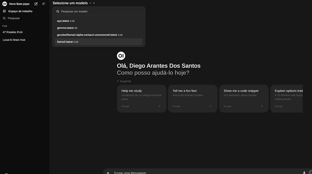The height and width of the screenshot is (174, 312).
Task: Click the workspace grid icon
Action: click(x=4, y=11)
